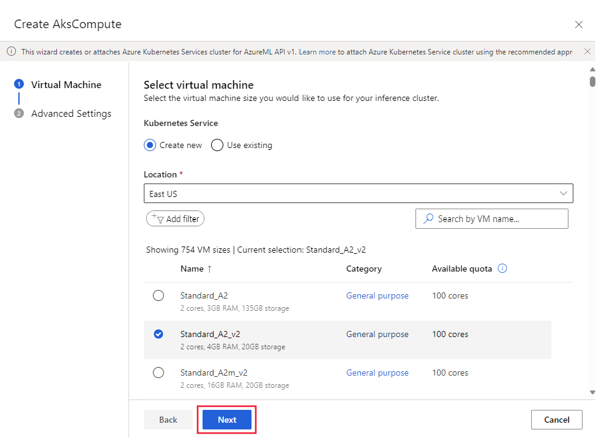Dismiss the AzureML API v1 notice banner

point(587,51)
